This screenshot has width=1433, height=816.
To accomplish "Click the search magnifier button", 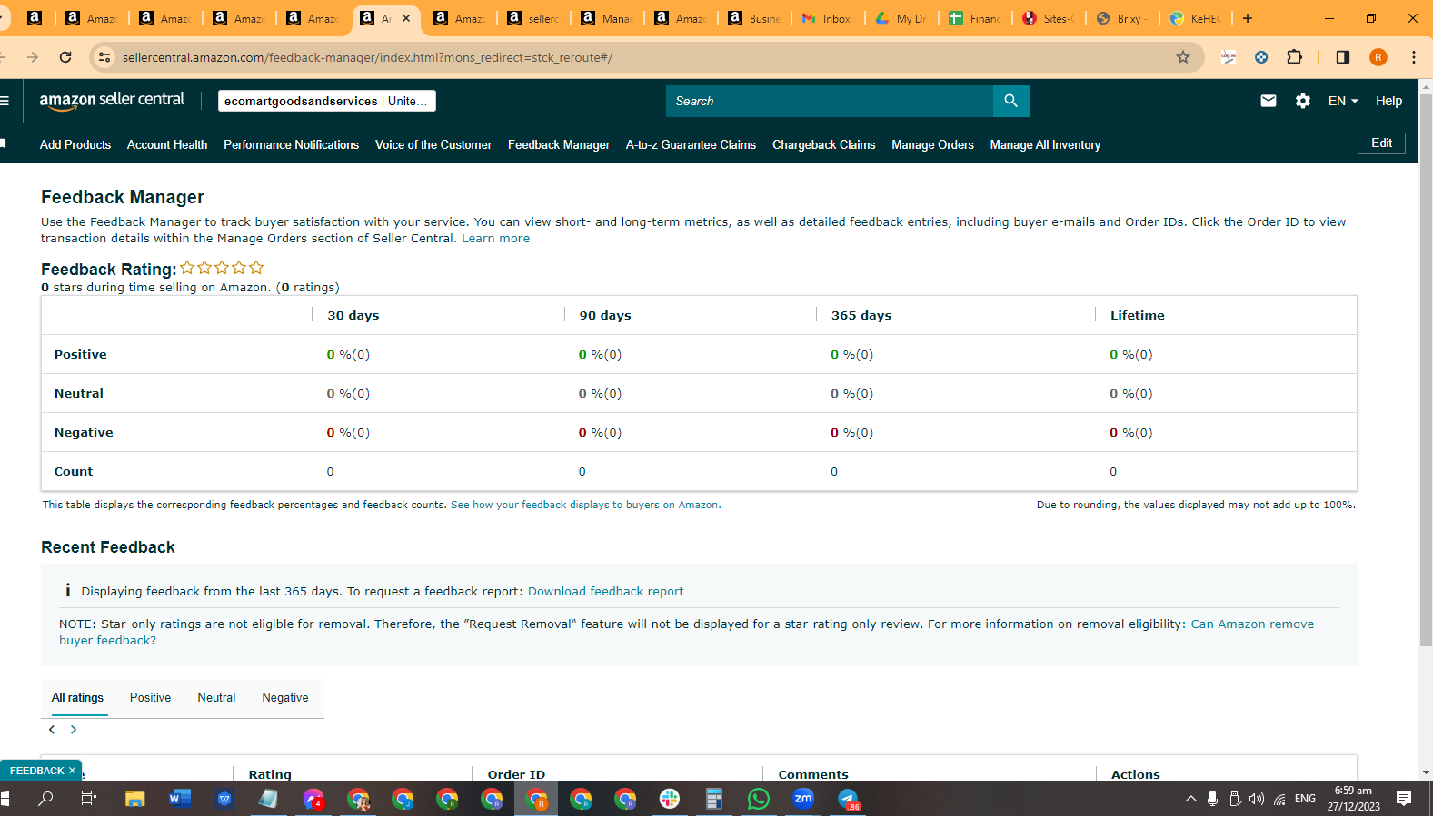I will tap(1010, 101).
